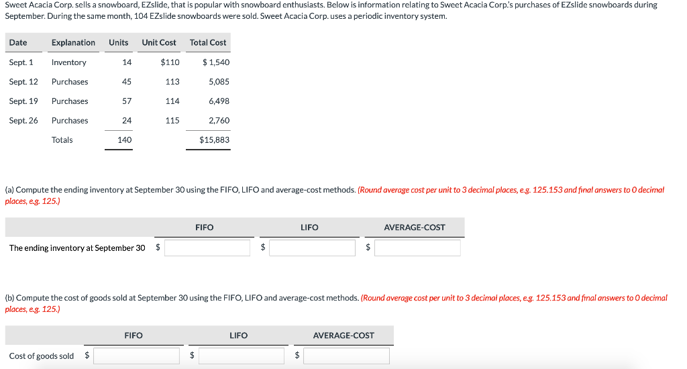Click the 'Sept. 19' date cell
The width and height of the screenshot is (687, 369).
click(23, 101)
